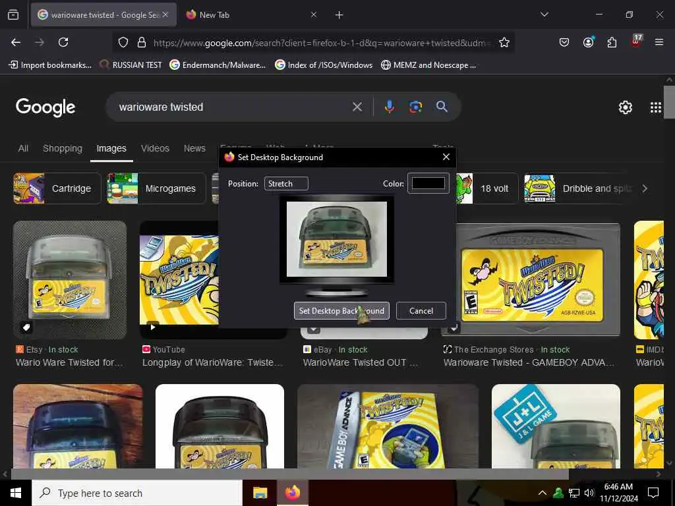Click the forward navigation arrow

[40, 42]
